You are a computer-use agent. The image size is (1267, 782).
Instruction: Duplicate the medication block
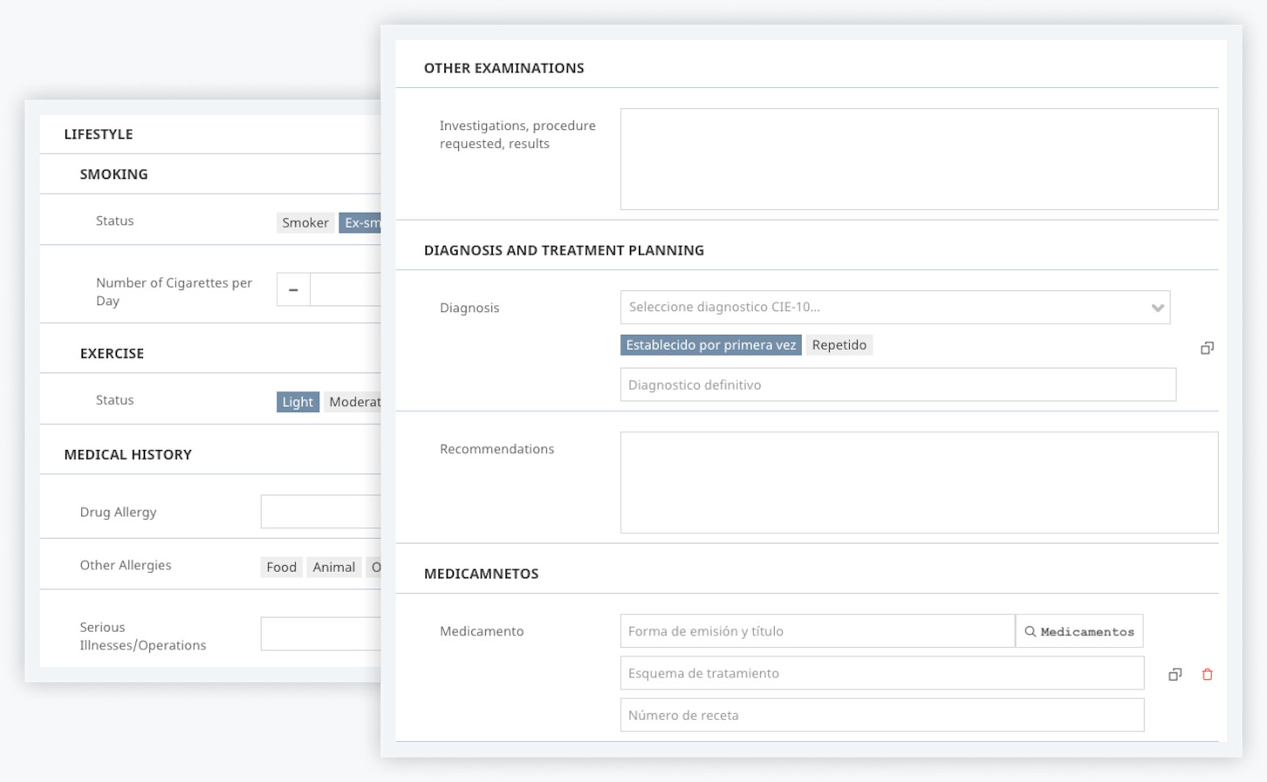click(x=1175, y=673)
